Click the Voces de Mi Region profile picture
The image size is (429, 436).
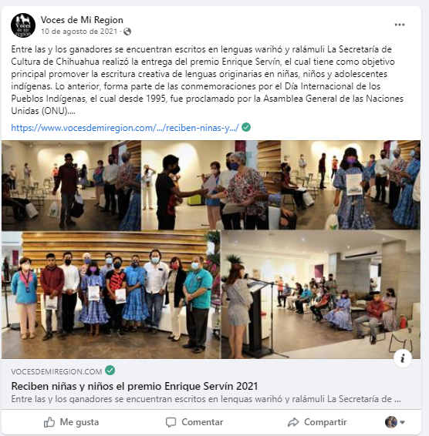click(23, 25)
